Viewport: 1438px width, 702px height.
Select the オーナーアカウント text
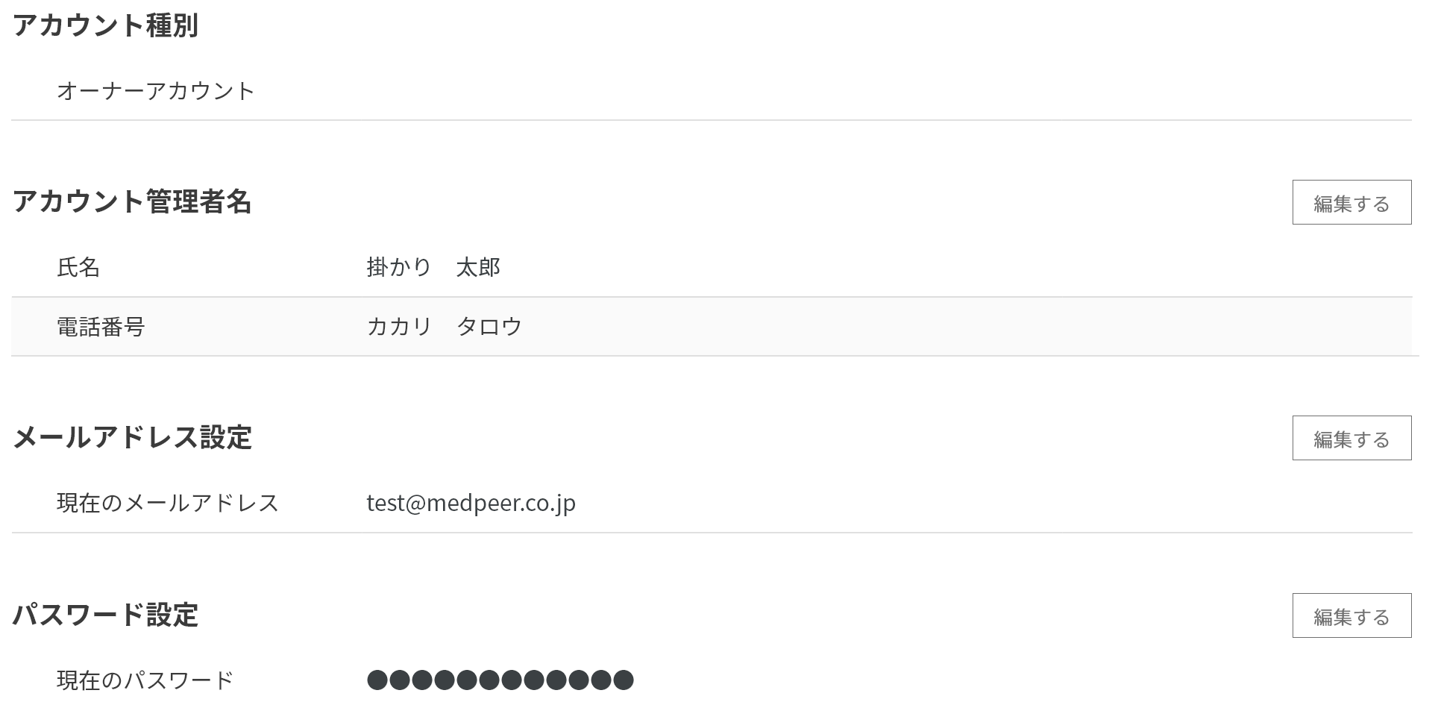(156, 91)
